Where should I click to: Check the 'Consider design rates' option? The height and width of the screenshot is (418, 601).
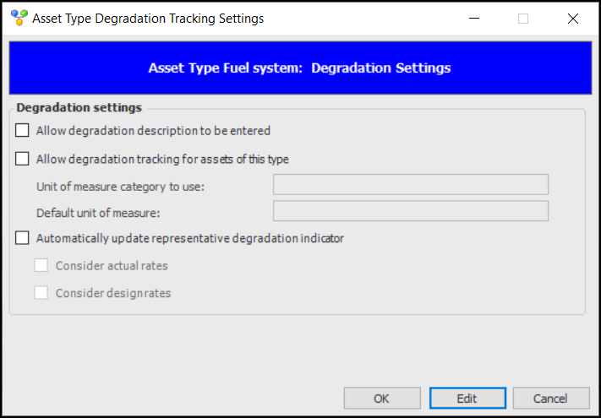(41, 293)
